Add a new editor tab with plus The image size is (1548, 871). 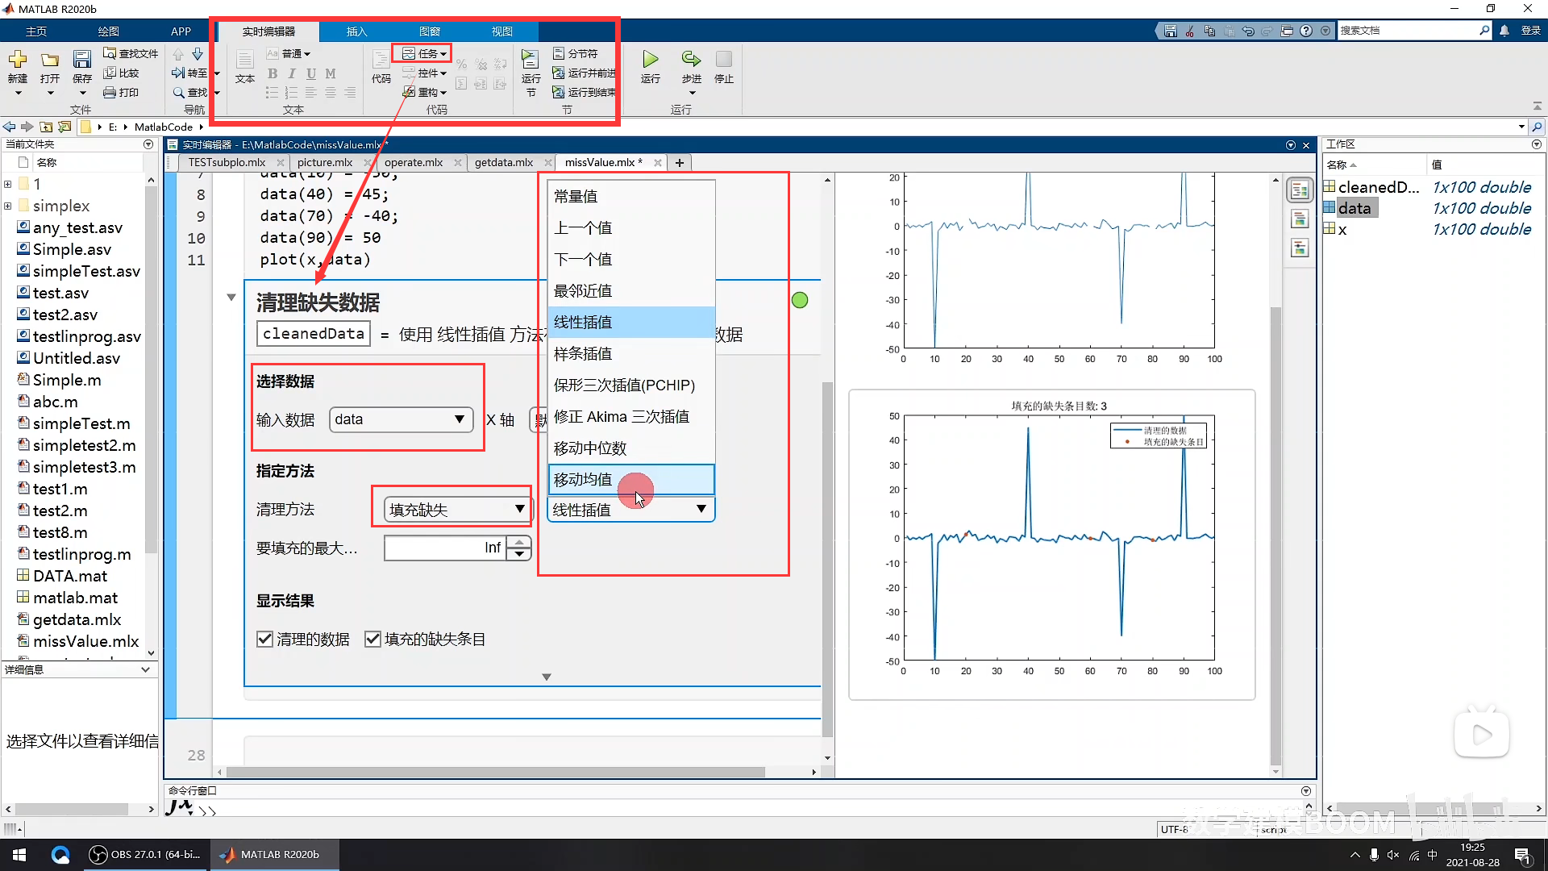680,162
